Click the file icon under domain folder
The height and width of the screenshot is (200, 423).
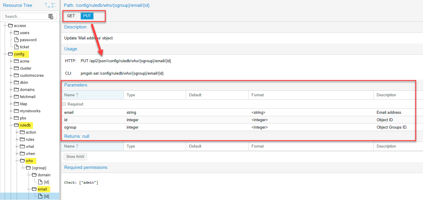tap(40, 182)
